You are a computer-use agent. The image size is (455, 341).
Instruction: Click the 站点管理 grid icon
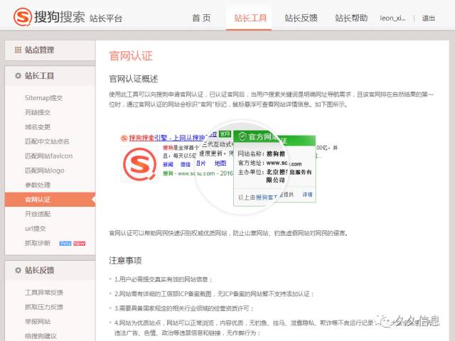coord(17,50)
